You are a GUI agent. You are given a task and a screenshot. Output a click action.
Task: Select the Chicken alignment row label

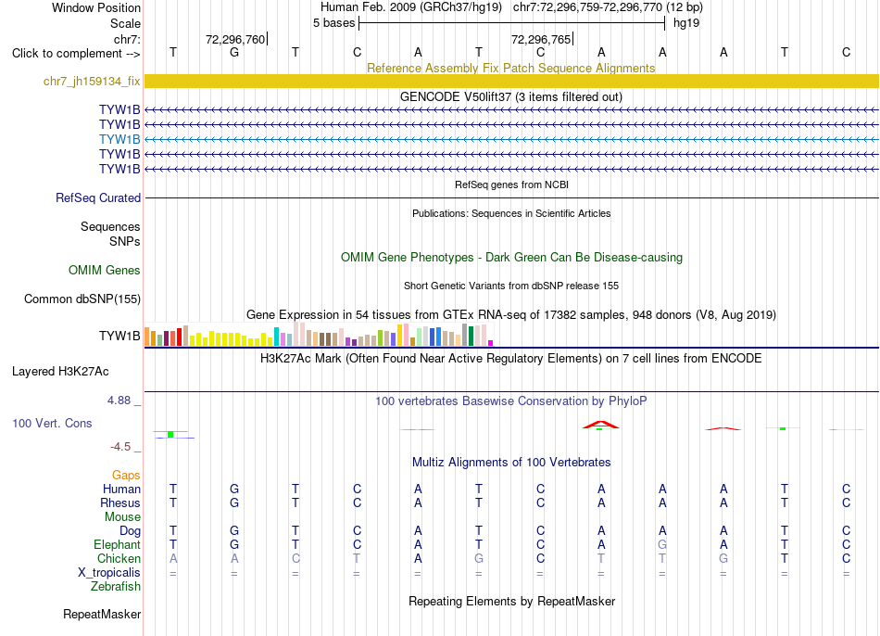point(119,558)
